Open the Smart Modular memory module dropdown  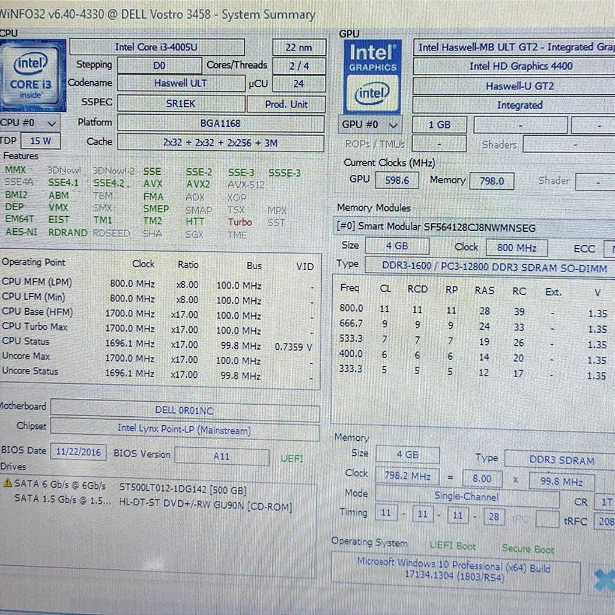coord(474,227)
